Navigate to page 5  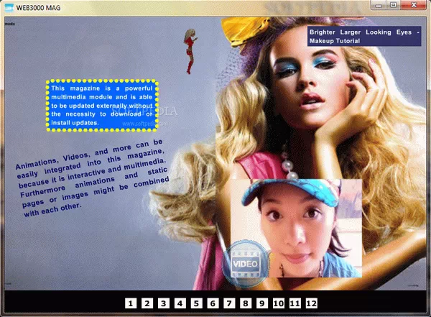tap(196, 304)
